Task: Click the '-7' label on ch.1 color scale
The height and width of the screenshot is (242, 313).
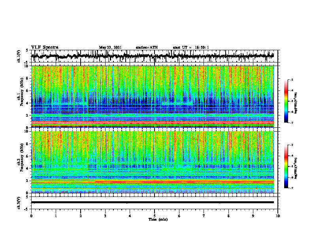Action: pos(291,123)
